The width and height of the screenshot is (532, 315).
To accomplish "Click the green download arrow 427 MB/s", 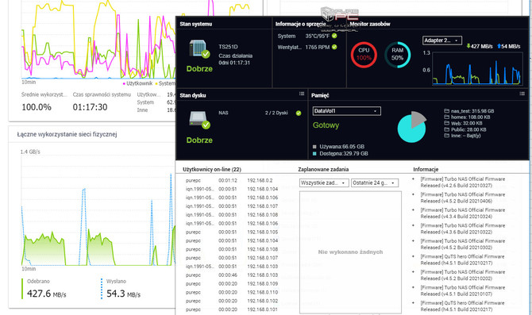I will [468, 46].
